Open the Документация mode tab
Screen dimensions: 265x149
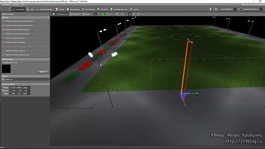click(x=73, y=9)
